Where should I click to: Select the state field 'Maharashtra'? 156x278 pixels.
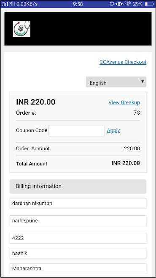pos(78,269)
